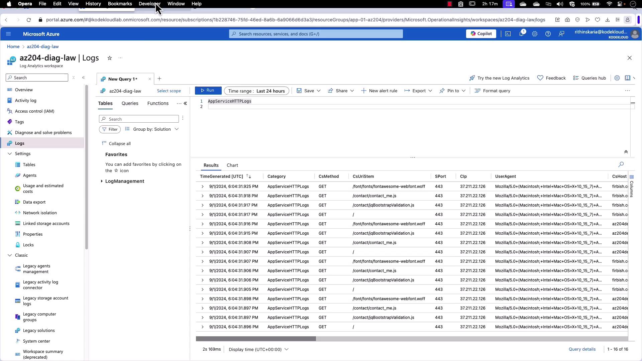Open Query details link
642x361 pixels.
(582, 349)
